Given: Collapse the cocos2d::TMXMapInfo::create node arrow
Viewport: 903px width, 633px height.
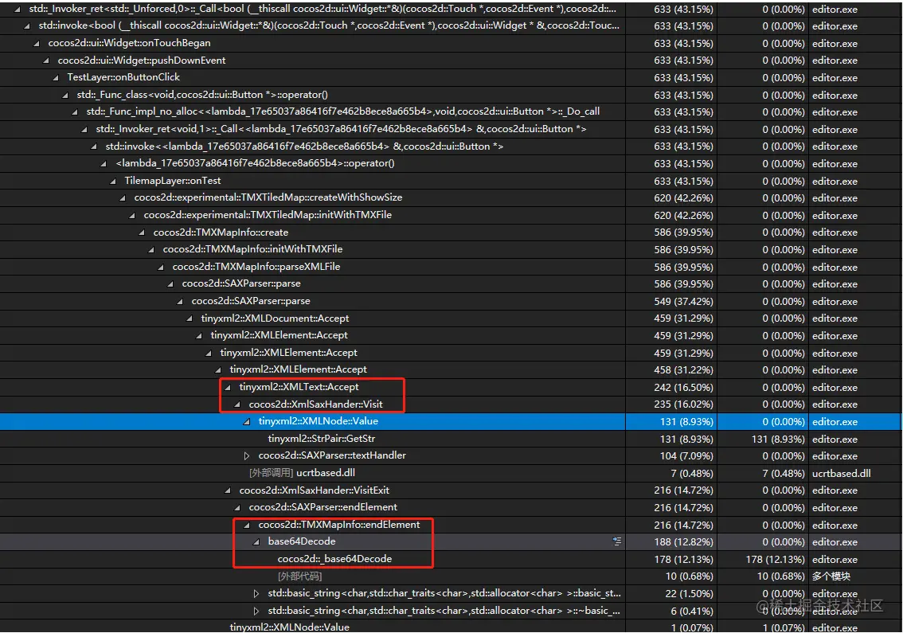Looking at the screenshot, I should coord(142,232).
